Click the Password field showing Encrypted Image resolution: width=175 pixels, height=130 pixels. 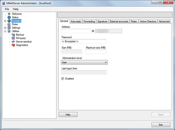click(x=83, y=41)
